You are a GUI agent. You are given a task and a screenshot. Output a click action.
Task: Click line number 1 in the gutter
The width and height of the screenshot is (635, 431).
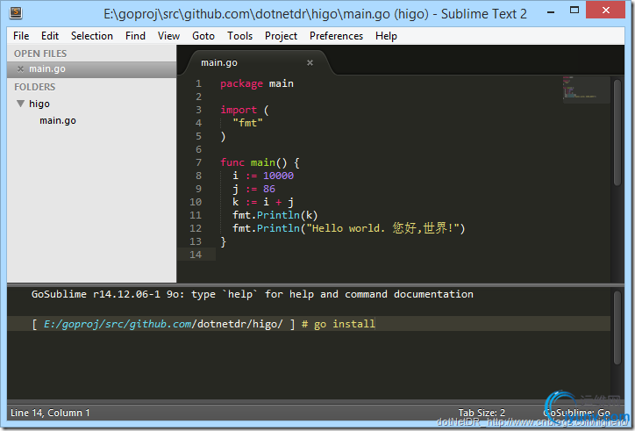point(198,83)
